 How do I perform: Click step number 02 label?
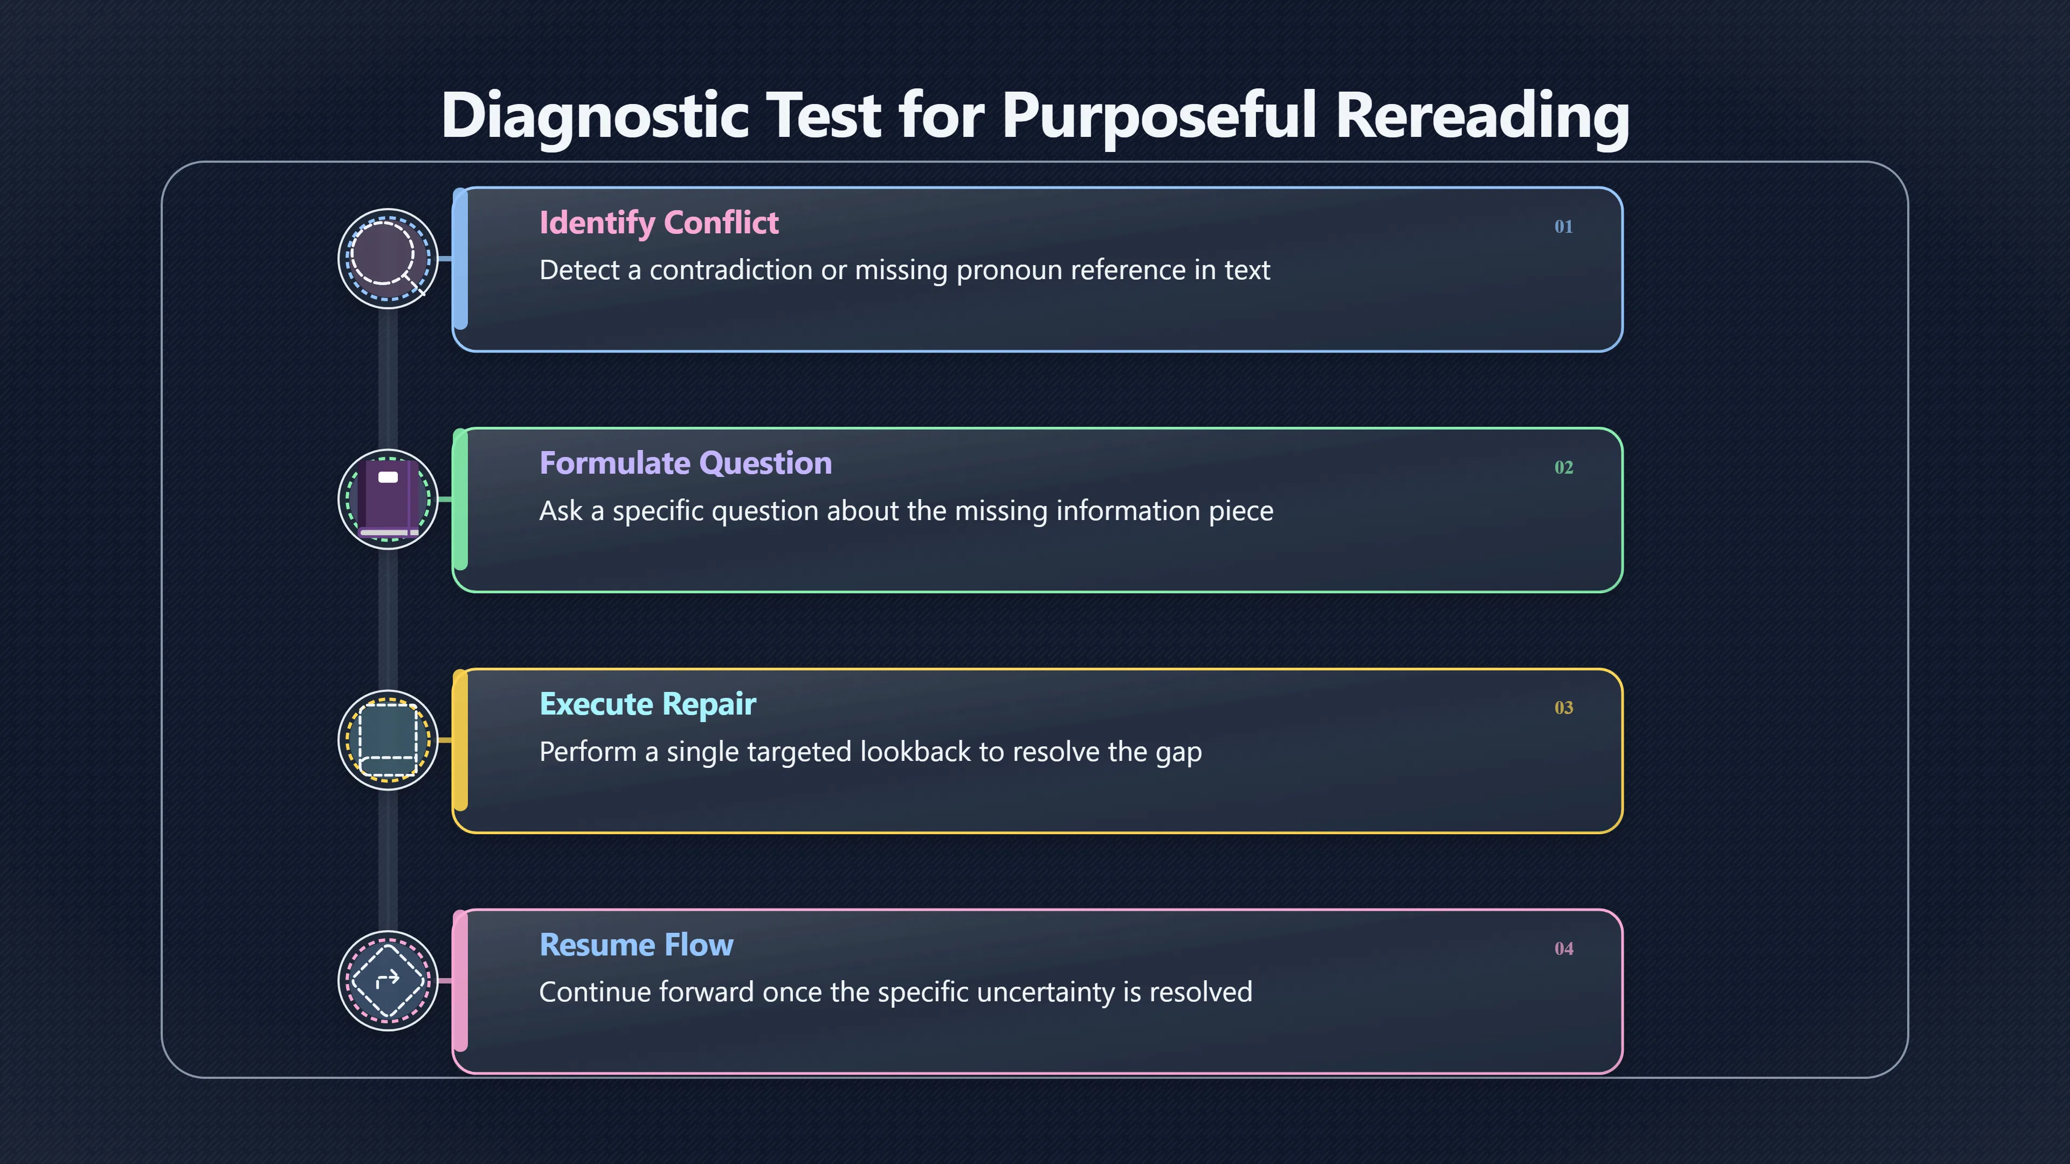click(x=1563, y=468)
